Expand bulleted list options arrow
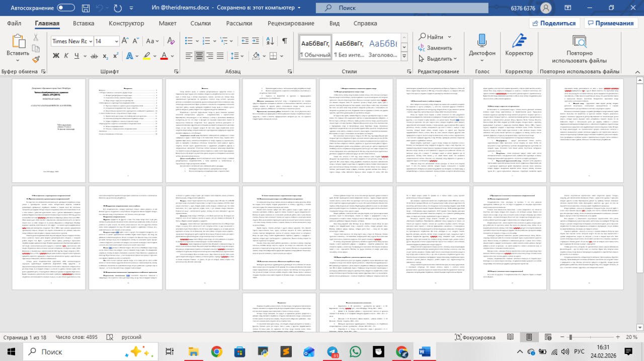Viewport: 644px width, 361px height. (198, 41)
